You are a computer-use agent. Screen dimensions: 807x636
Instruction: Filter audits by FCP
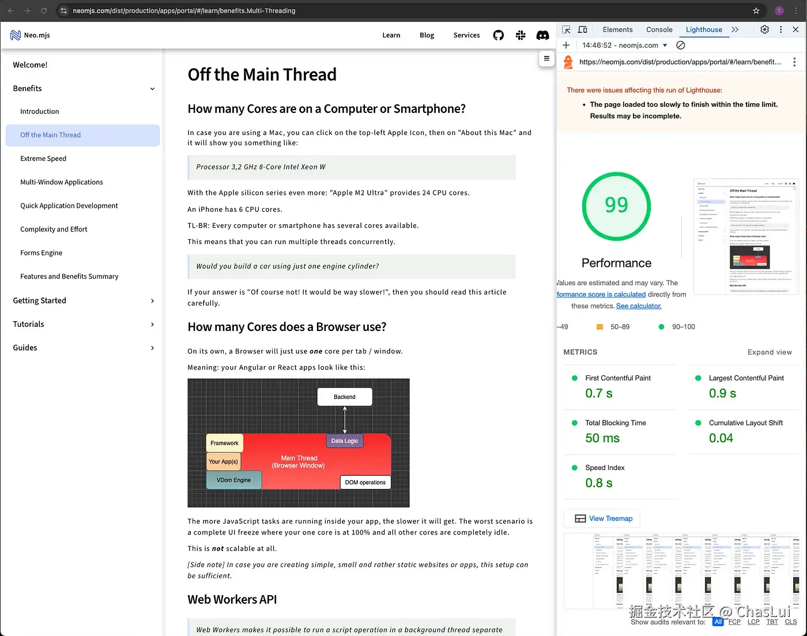(734, 622)
